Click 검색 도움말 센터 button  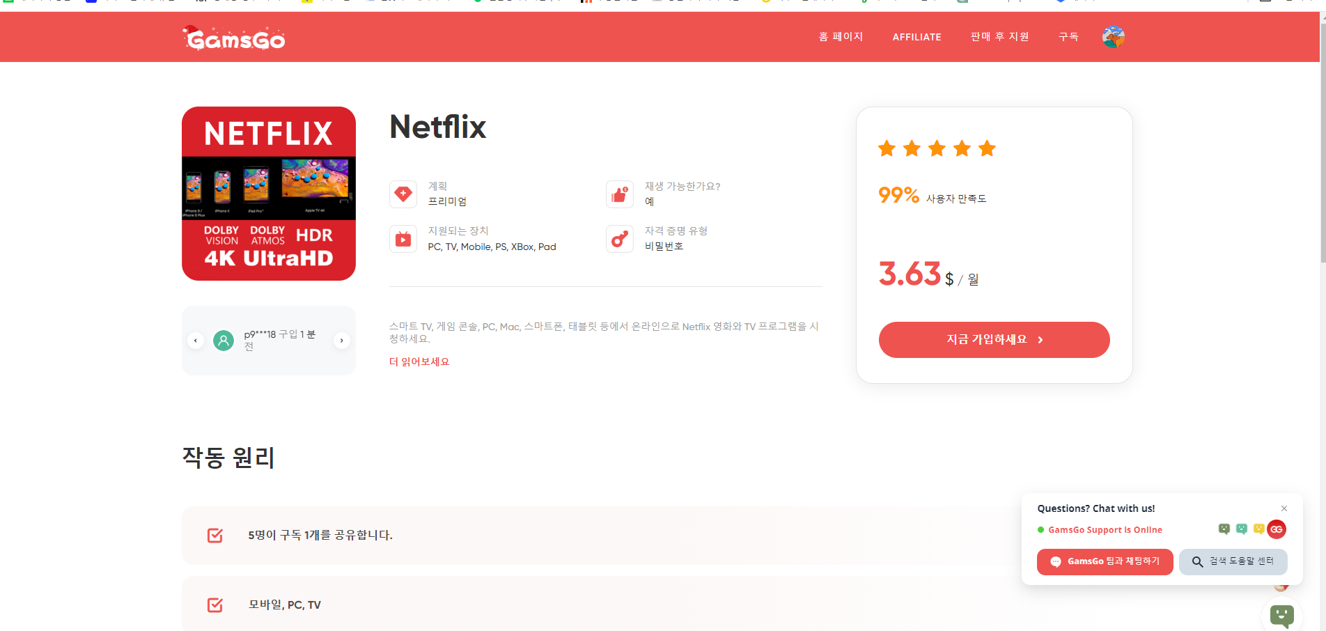click(1233, 561)
